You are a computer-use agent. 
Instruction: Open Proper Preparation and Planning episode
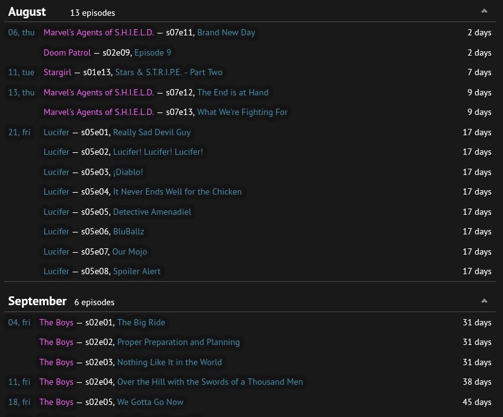(179, 342)
